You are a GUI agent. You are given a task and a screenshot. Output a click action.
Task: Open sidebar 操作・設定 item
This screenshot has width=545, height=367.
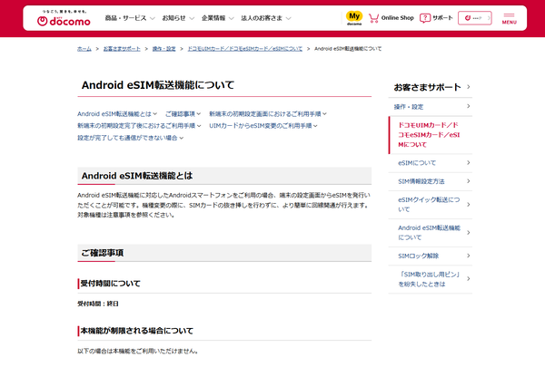click(431, 107)
